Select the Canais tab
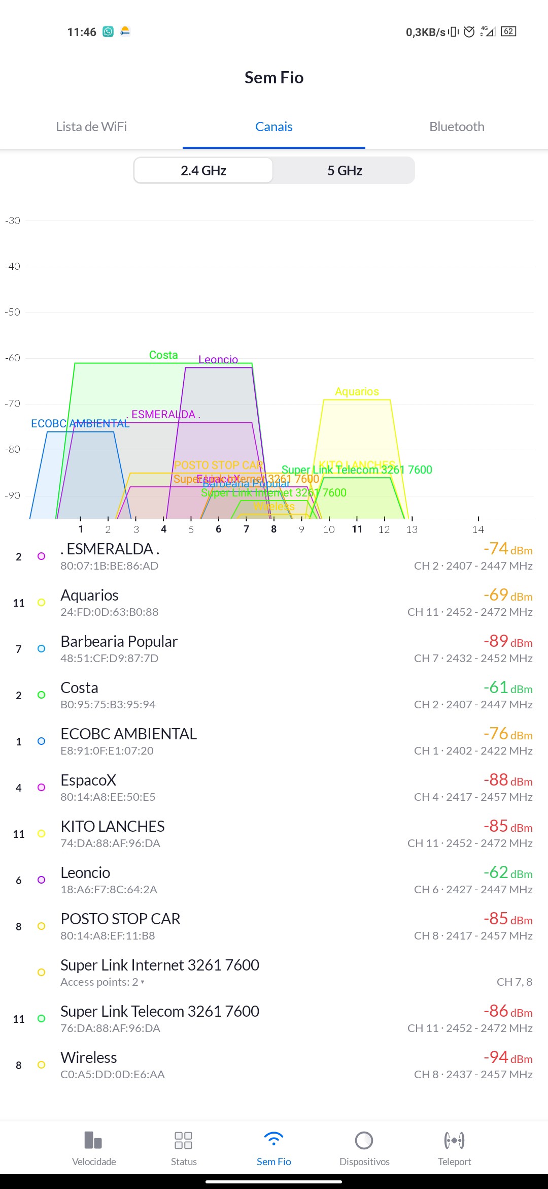This screenshot has height=1189, width=548. coord(274,127)
